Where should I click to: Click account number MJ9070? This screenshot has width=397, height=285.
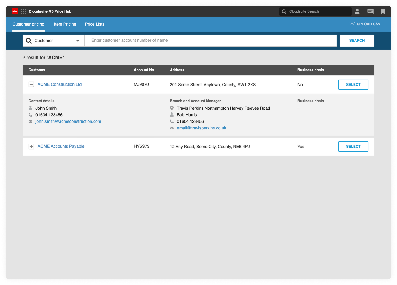[x=141, y=84]
